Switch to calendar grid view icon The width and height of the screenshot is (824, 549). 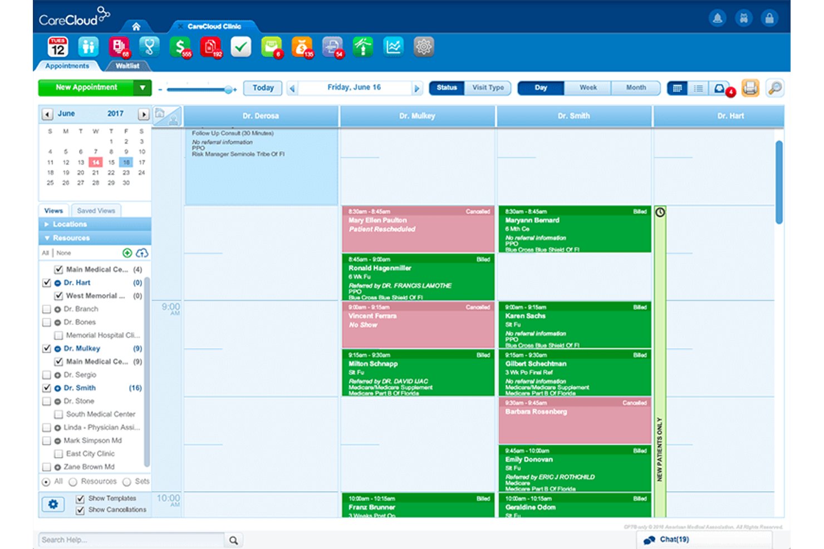(x=678, y=88)
